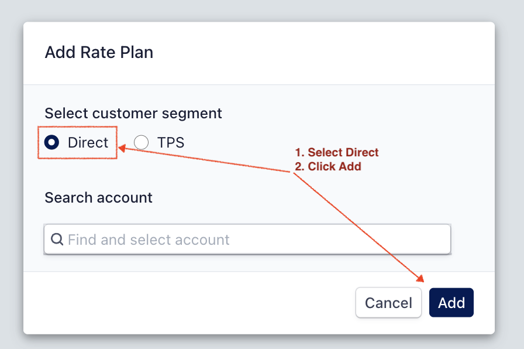This screenshot has width=524, height=349.
Task: Click the 'Search account' label
Action: pos(98,197)
